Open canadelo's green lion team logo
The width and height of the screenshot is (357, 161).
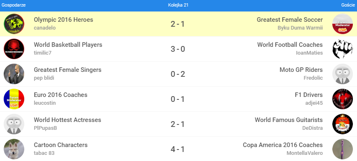(x=14, y=24)
